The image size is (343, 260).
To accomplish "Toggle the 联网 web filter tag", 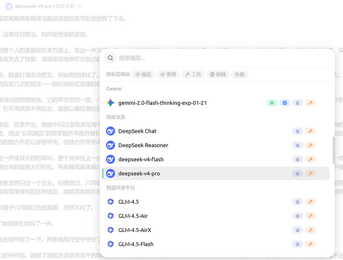I will click(218, 74).
